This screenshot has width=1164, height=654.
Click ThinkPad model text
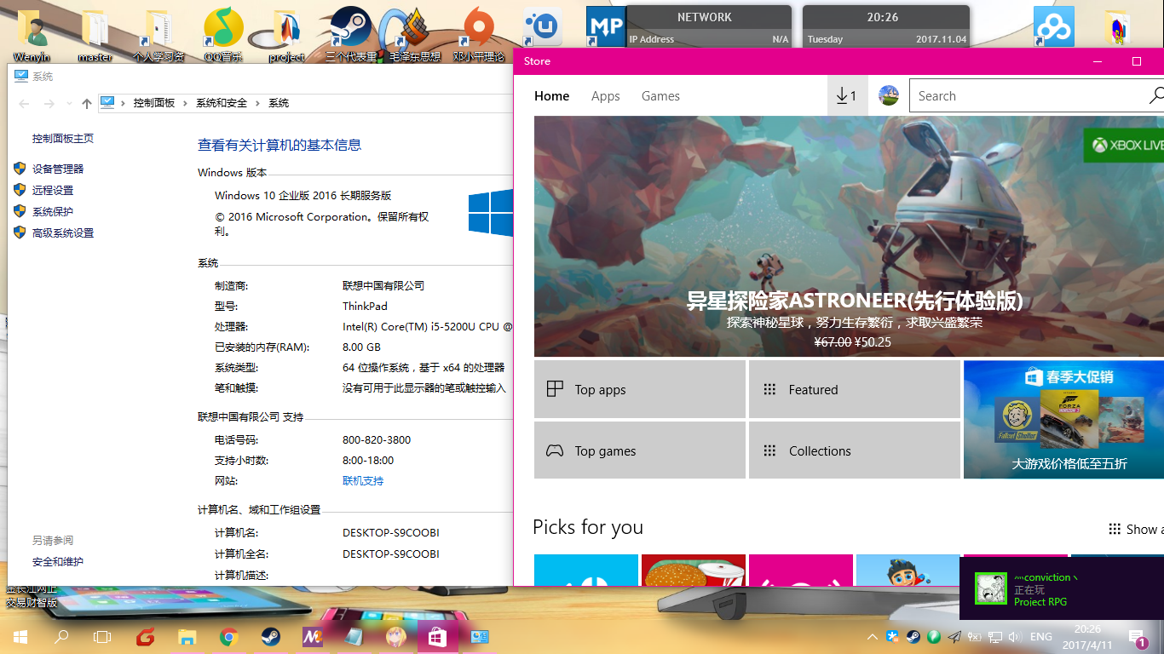pyautogui.click(x=365, y=307)
